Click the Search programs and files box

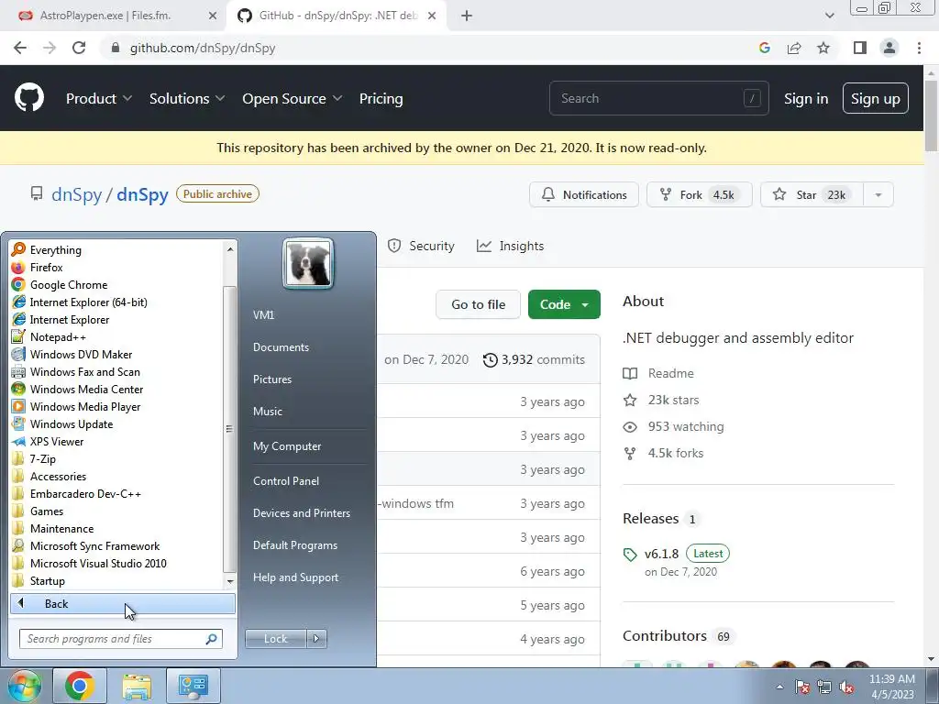click(x=120, y=639)
